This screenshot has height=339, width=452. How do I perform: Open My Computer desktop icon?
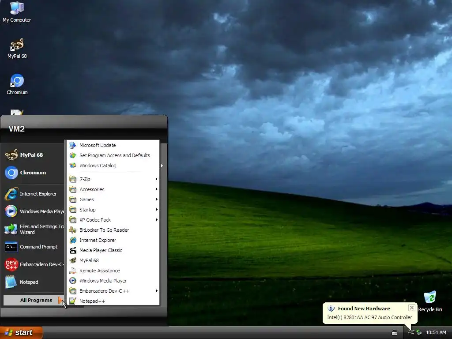click(17, 12)
